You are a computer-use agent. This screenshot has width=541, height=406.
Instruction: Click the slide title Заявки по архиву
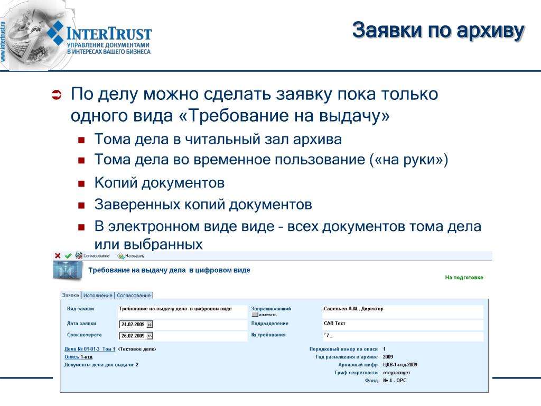tap(438, 30)
